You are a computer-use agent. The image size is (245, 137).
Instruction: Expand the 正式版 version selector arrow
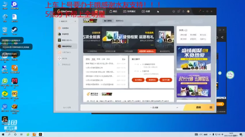[177, 107]
